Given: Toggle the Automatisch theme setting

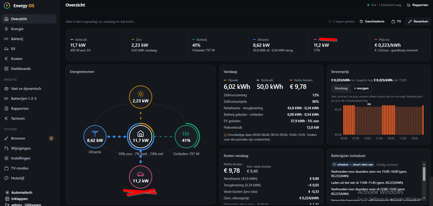Looking at the screenshot, I should click(x=18, y=192).
